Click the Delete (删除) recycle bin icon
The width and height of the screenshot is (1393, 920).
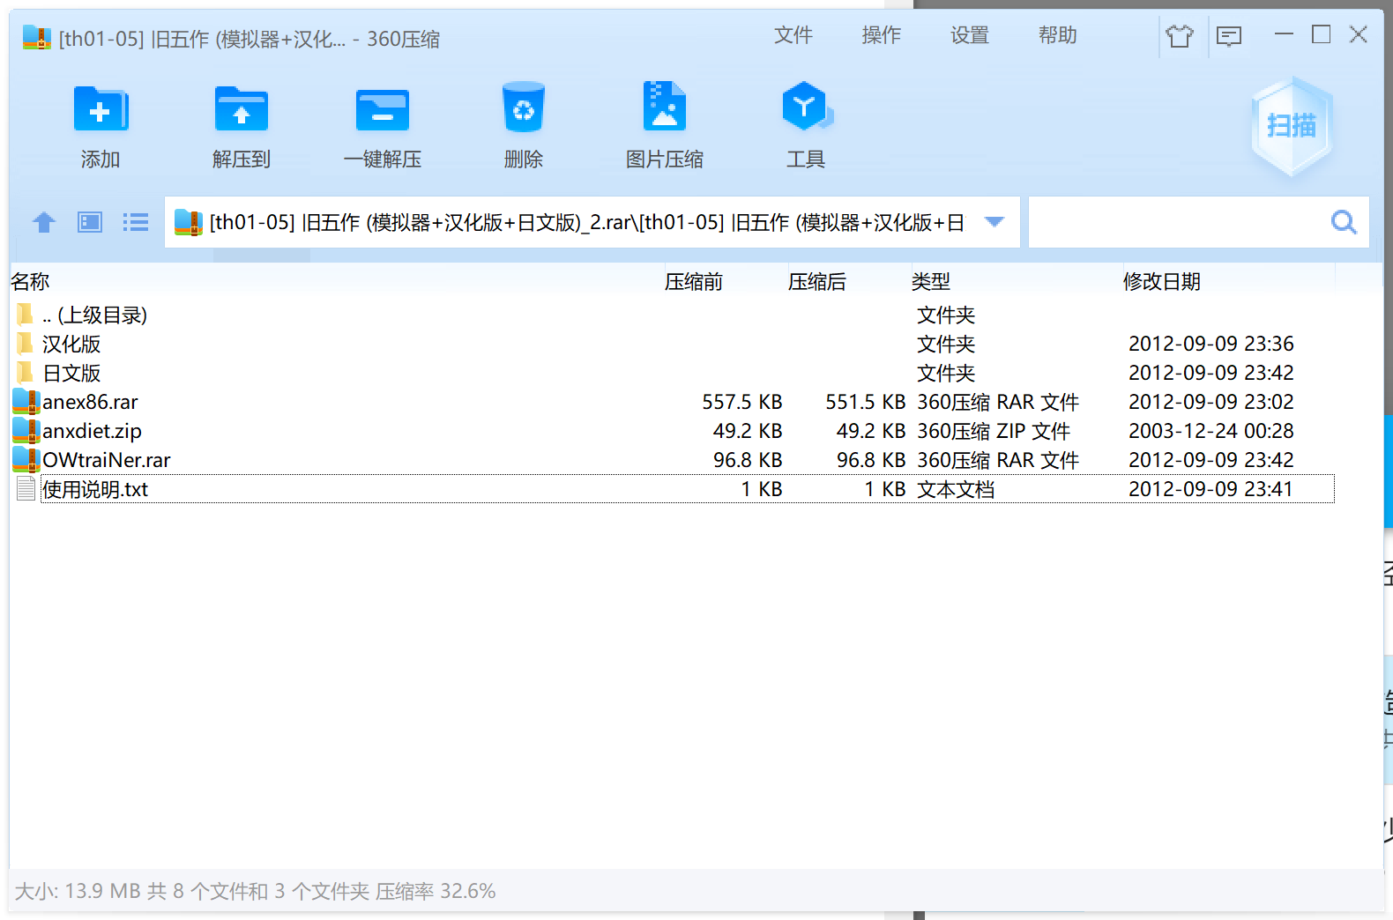(523, 109)
